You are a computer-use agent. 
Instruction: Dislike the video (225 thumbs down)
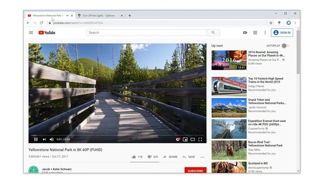[152, 157]
